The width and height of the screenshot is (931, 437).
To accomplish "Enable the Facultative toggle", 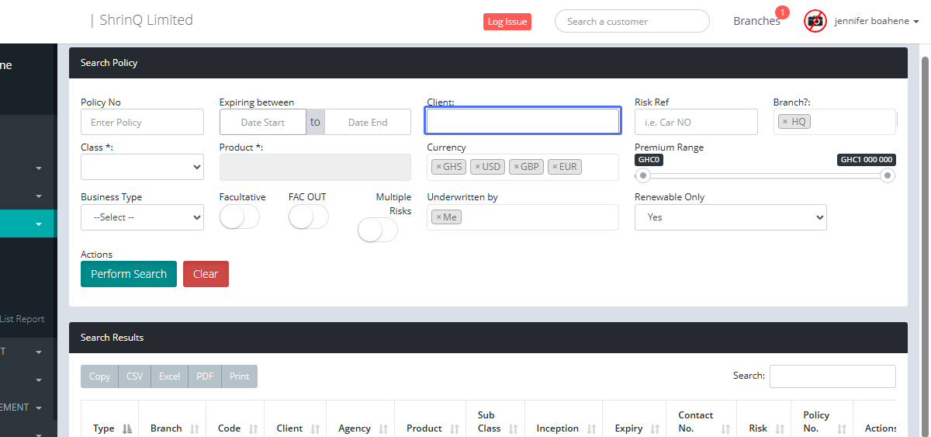I will 239,217.
